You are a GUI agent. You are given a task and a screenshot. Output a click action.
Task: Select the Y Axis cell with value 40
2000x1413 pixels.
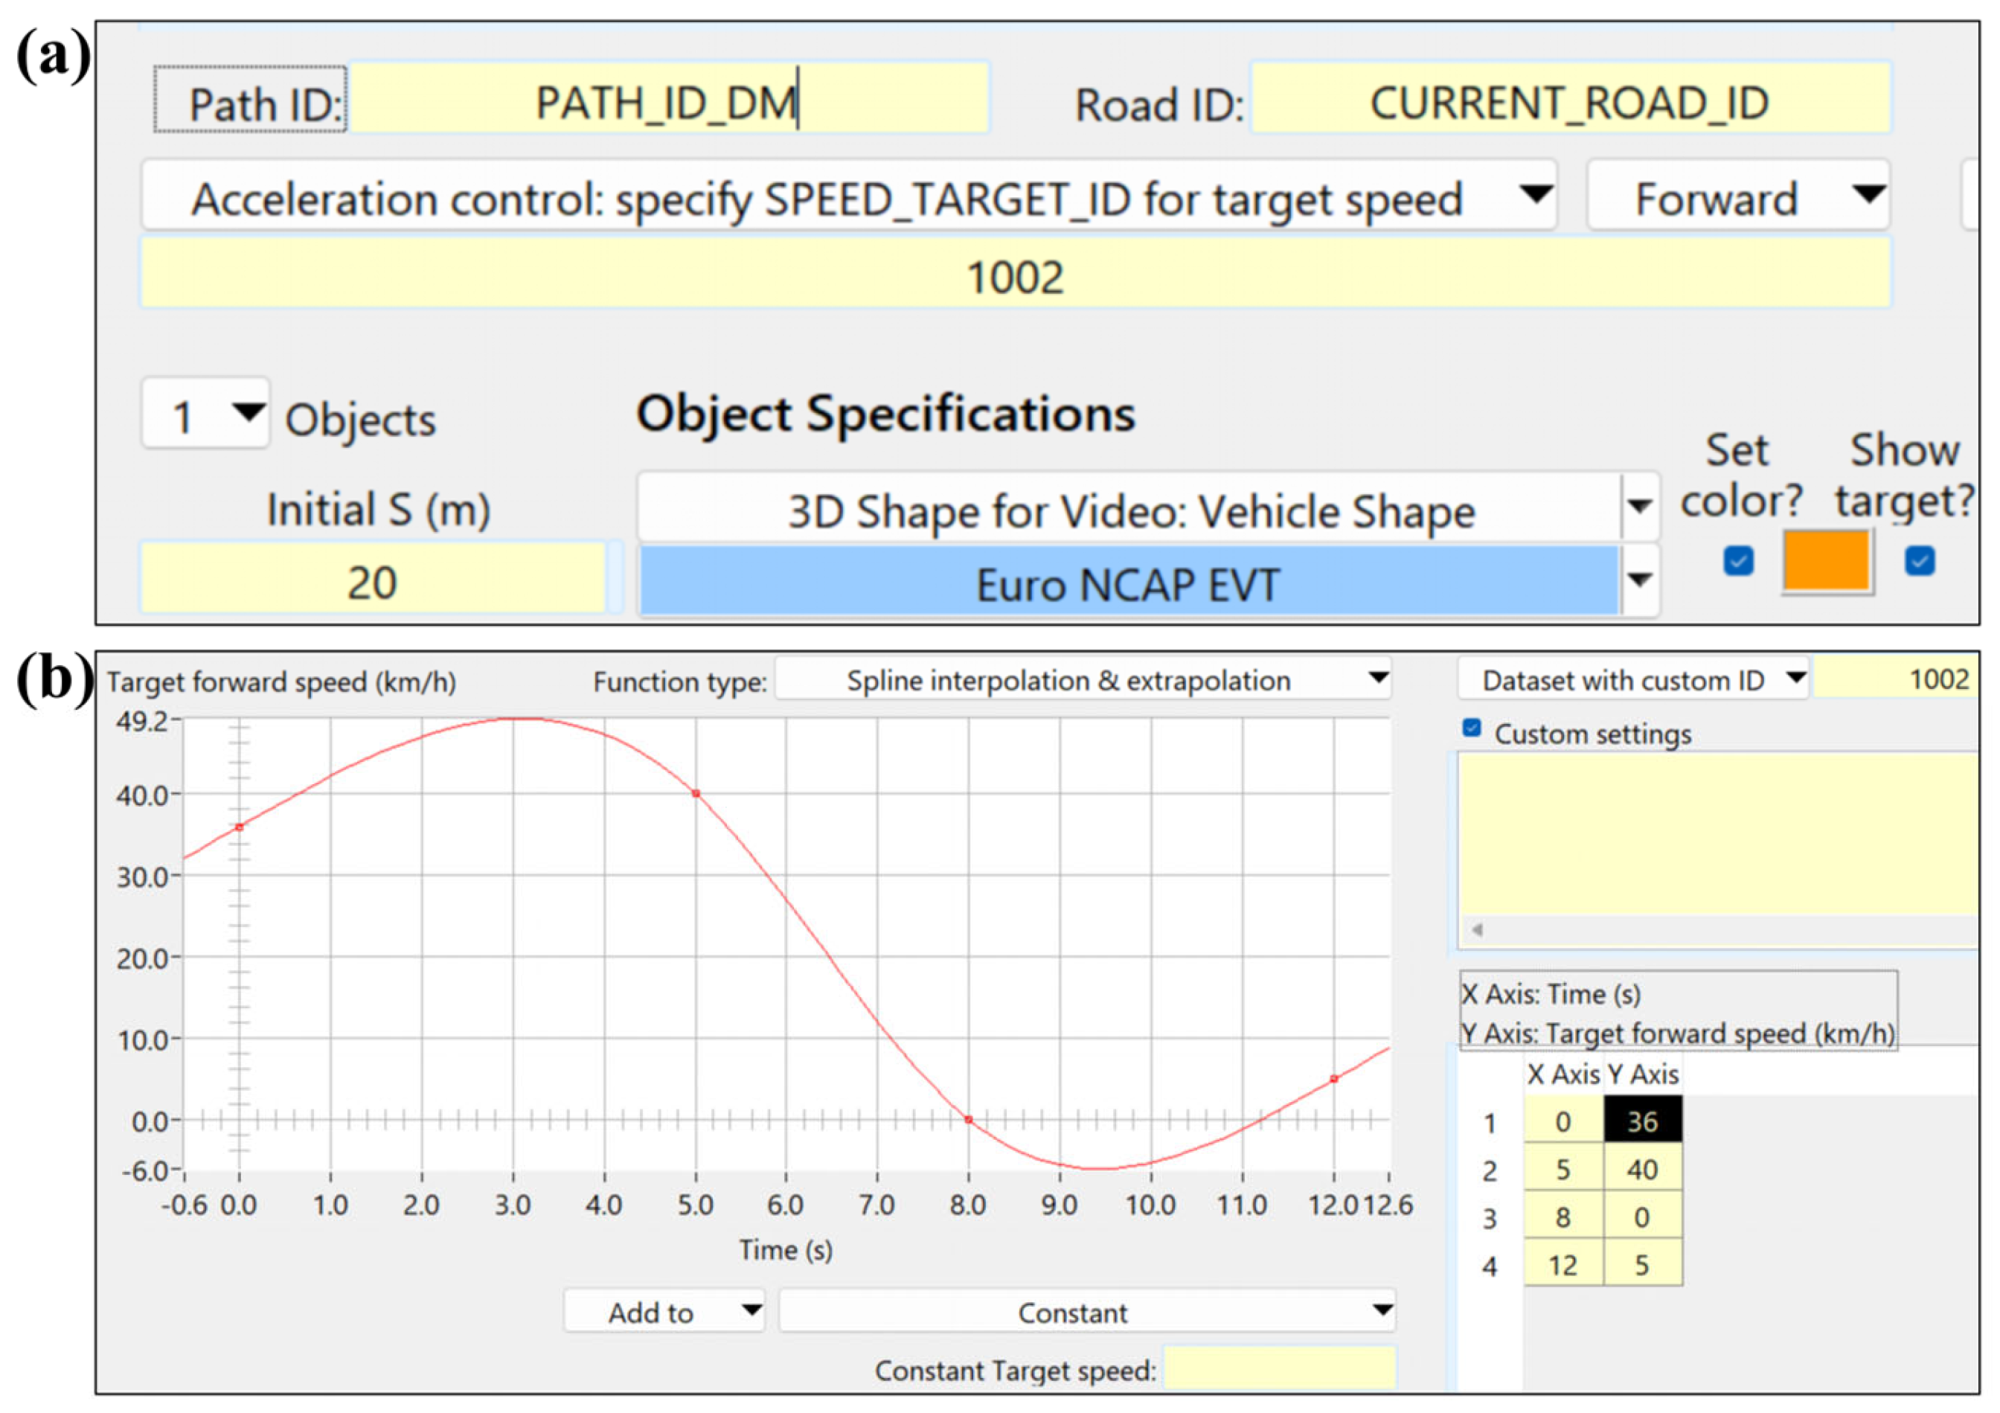point(1642,1169)
